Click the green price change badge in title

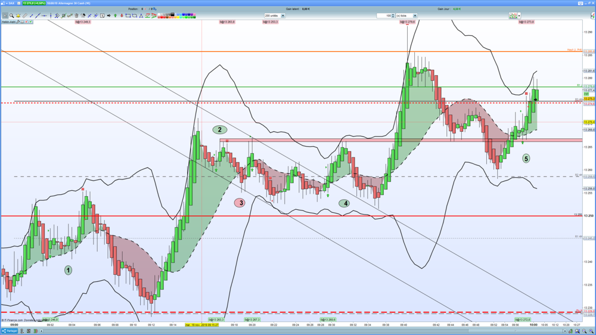click(x=34, y=3)
